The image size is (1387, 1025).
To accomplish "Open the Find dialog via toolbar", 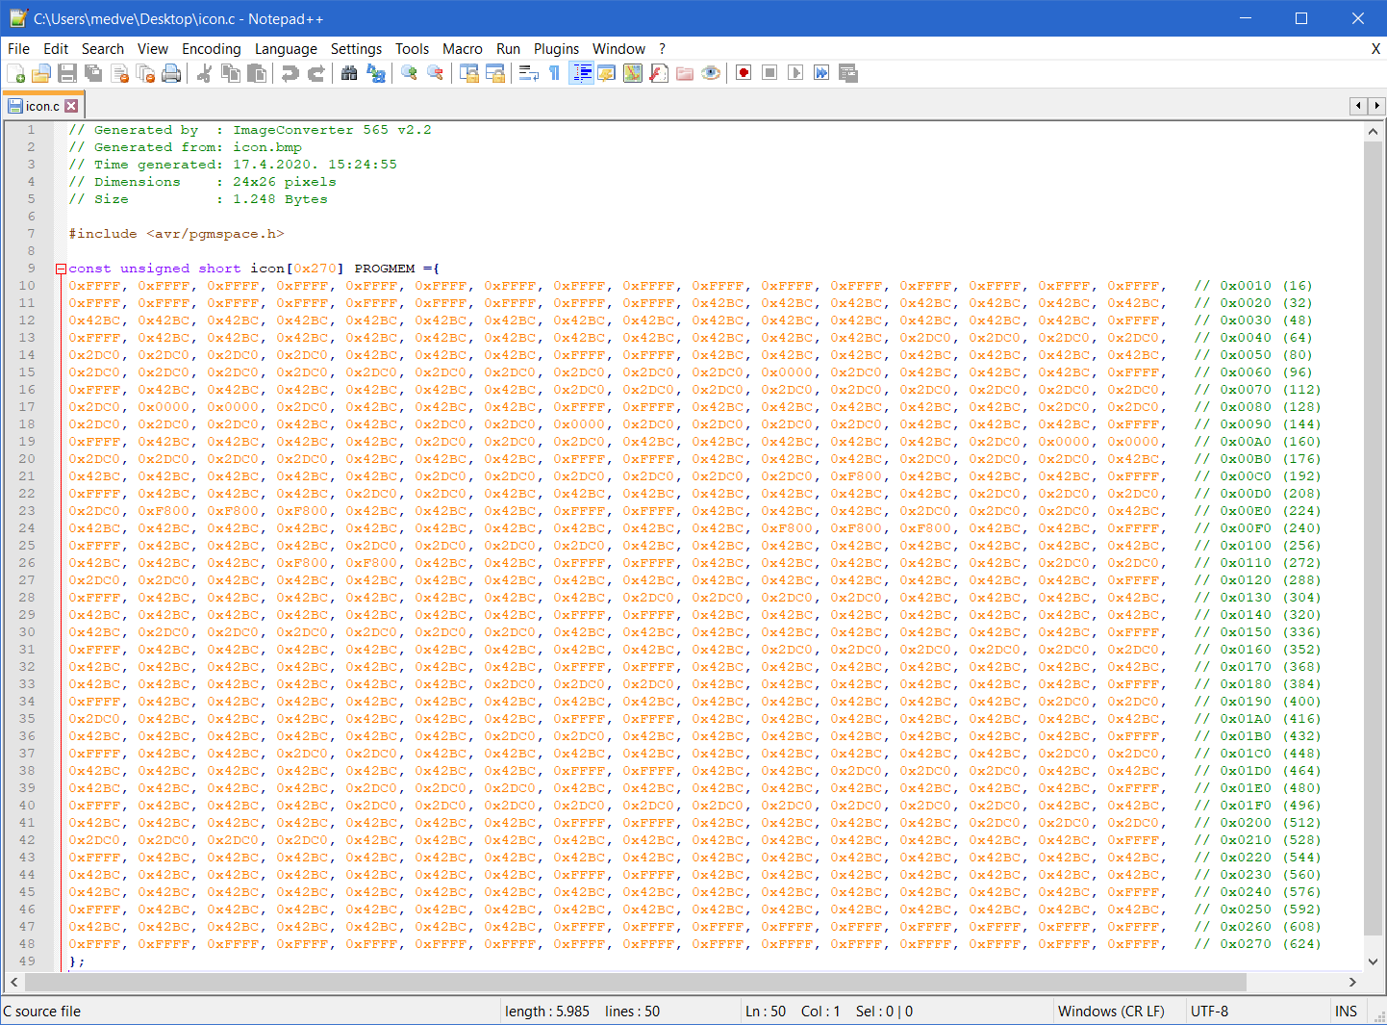I will tap(348, 72).
